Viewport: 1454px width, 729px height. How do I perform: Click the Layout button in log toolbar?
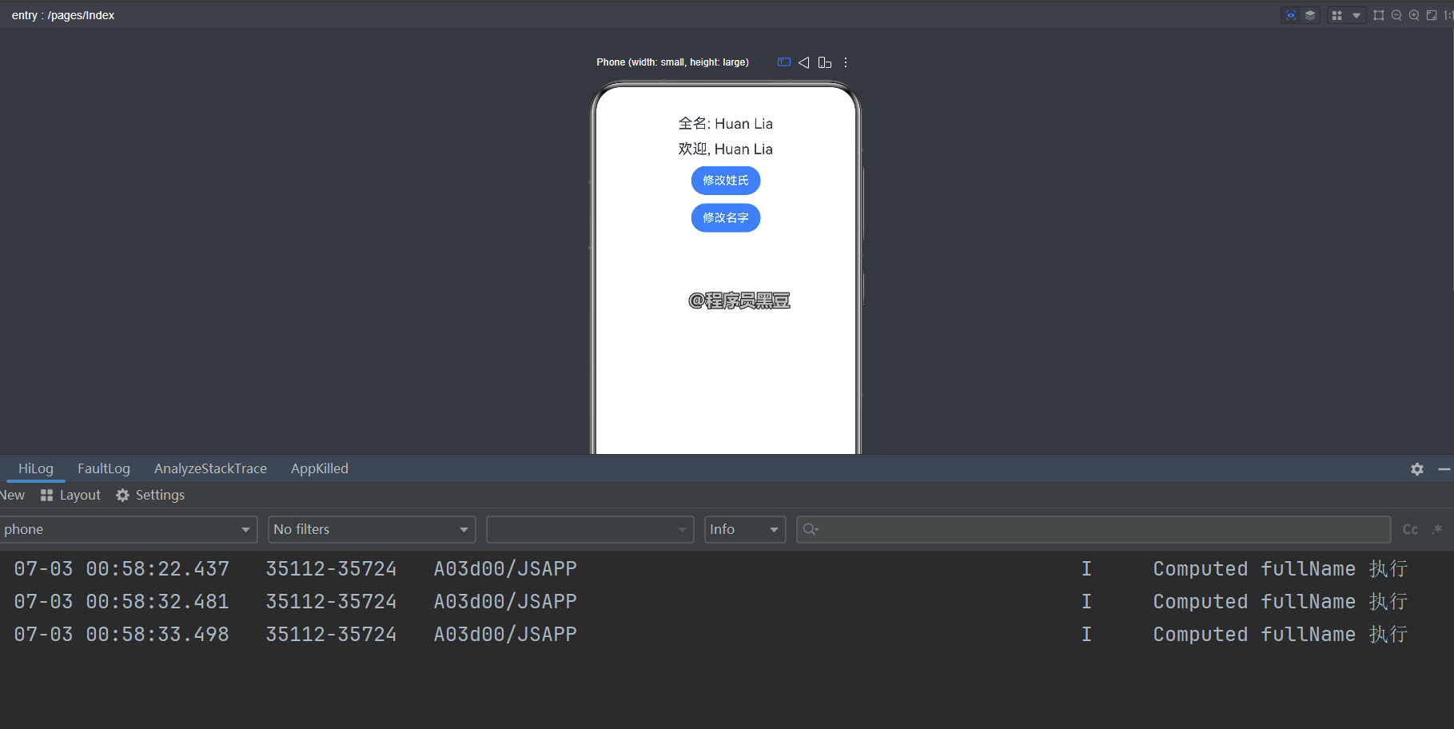[x=70, y=496]
